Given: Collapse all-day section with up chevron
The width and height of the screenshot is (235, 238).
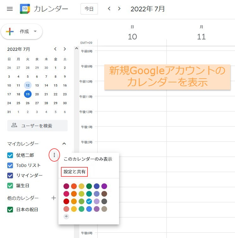Looking at the screenshot, I should (x=76, y=48).
